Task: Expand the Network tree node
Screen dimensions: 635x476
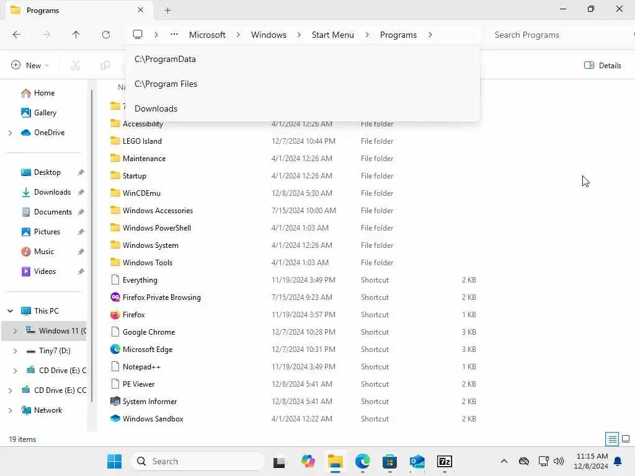Action: pos(10,410)
